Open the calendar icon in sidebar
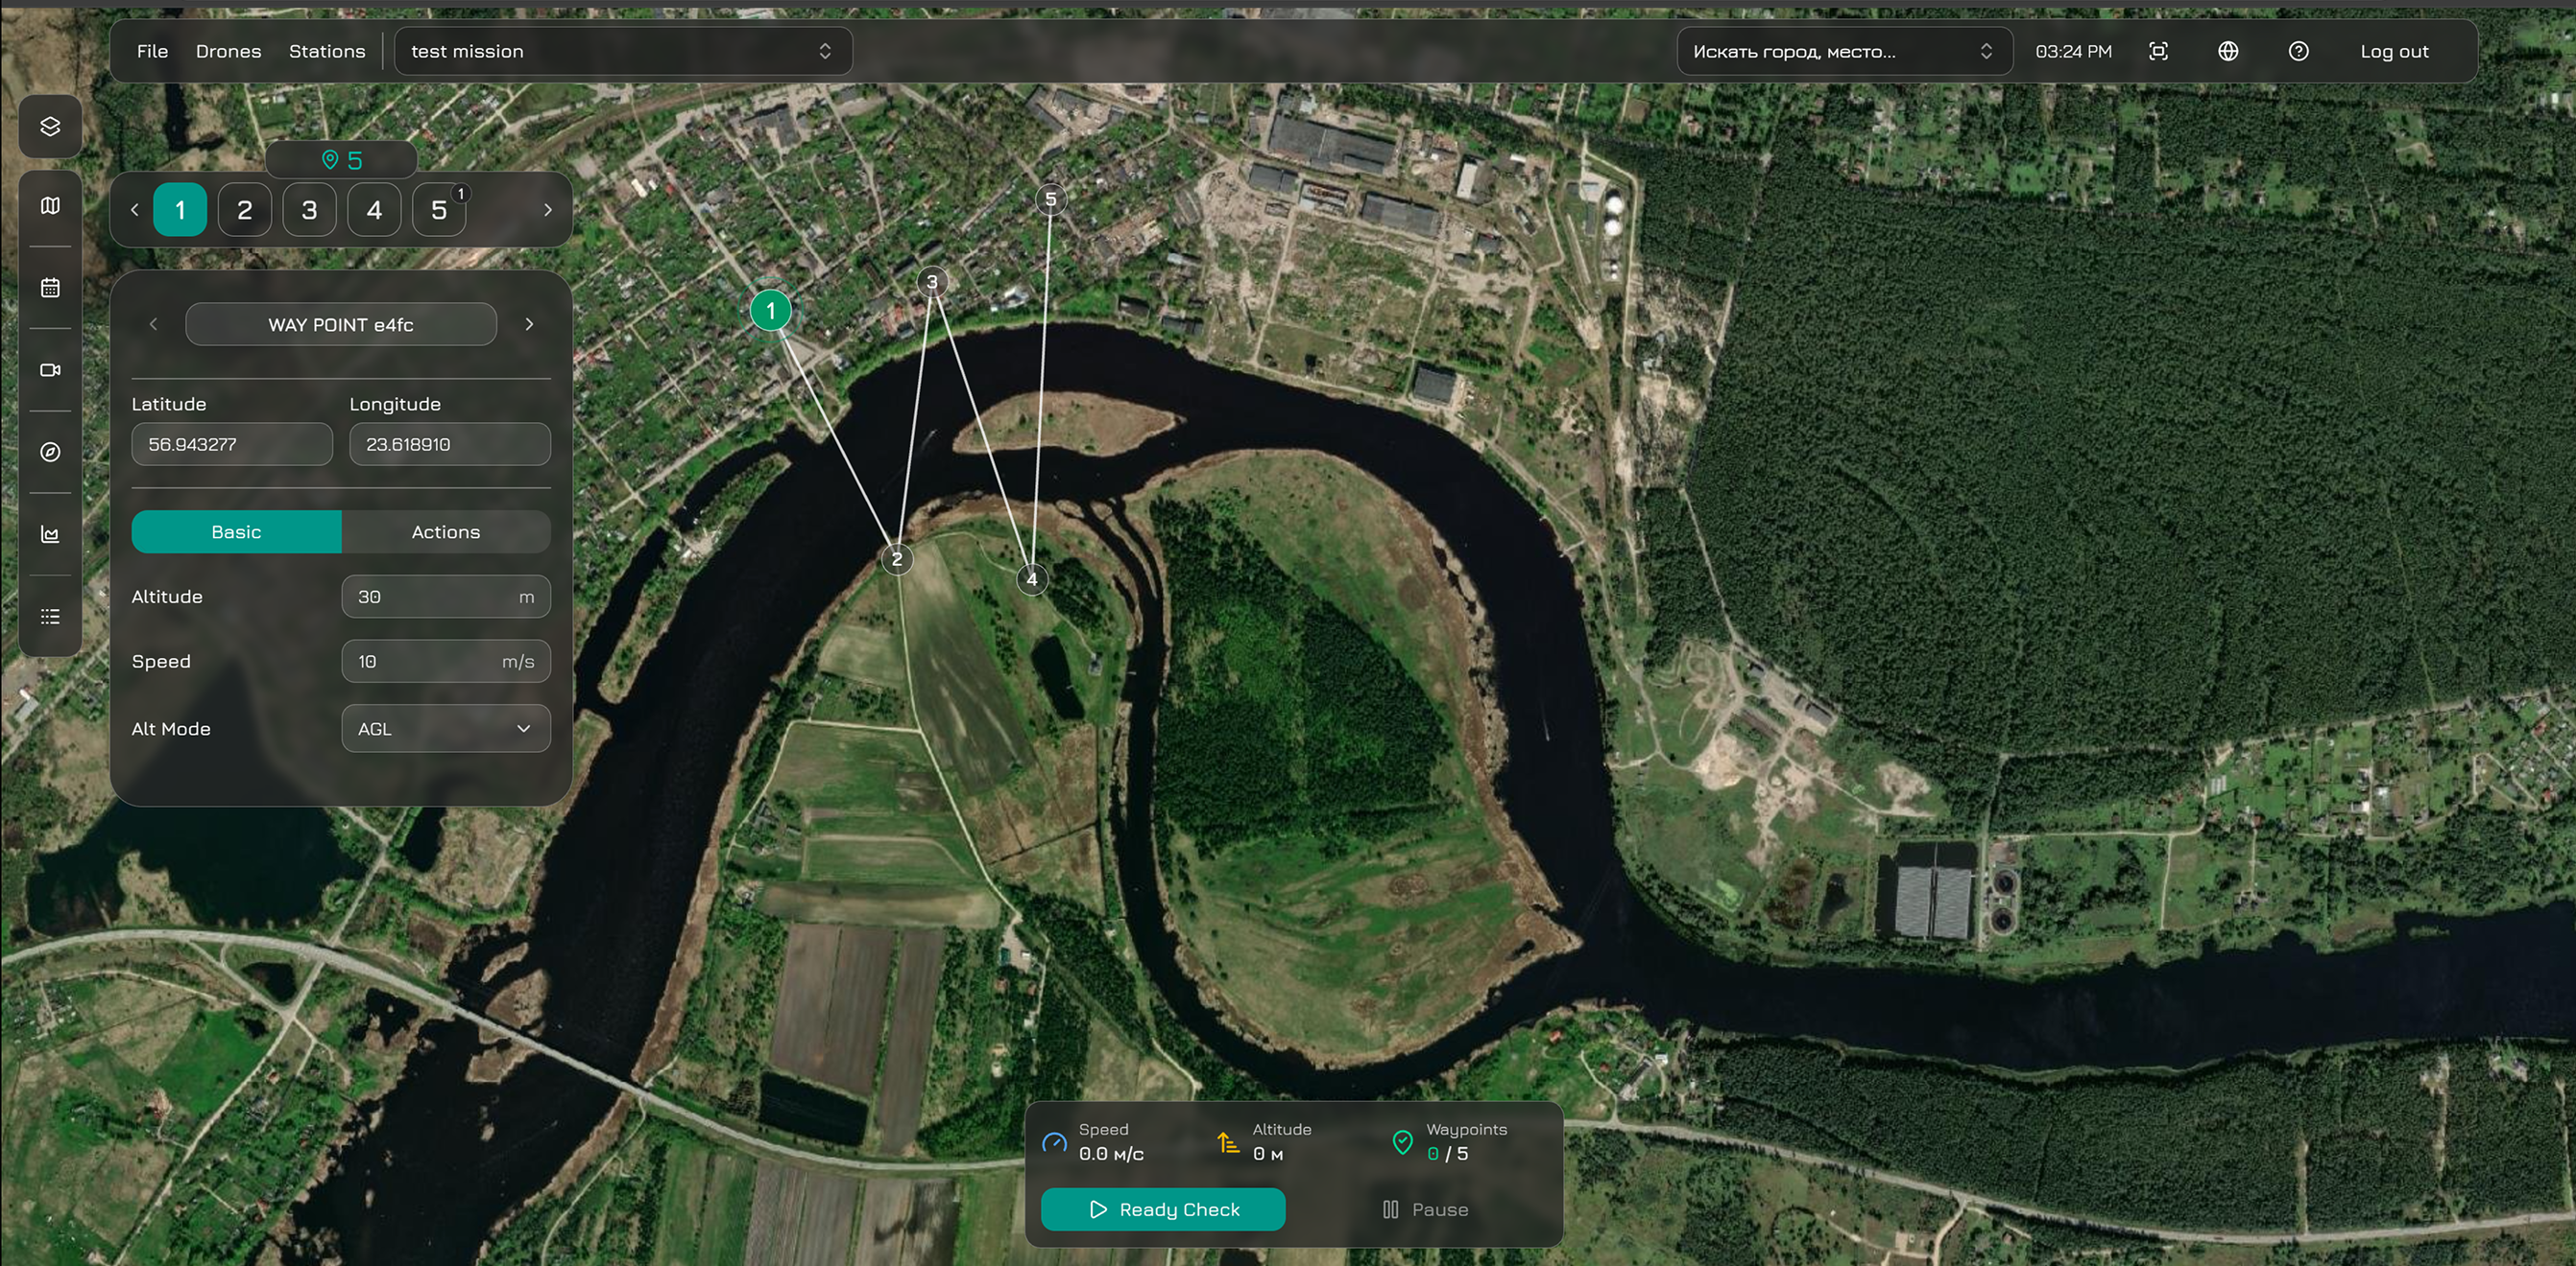Screen dimensions: 2576x1266 click(50, 288)
